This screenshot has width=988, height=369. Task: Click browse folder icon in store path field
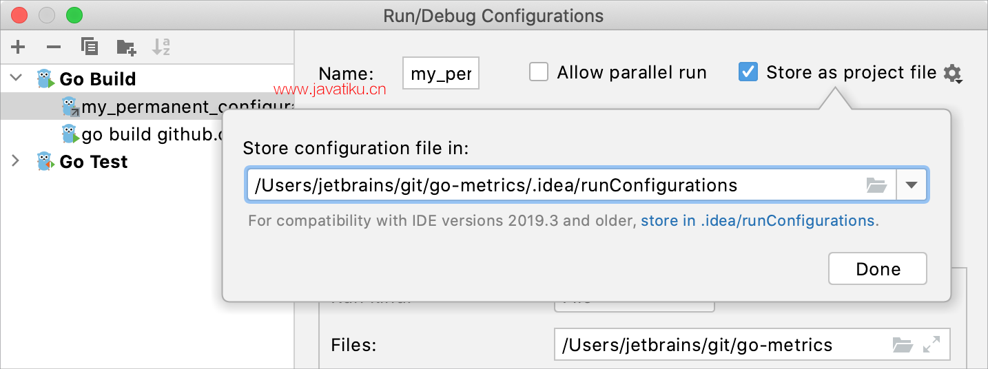(x=876, y=185)
